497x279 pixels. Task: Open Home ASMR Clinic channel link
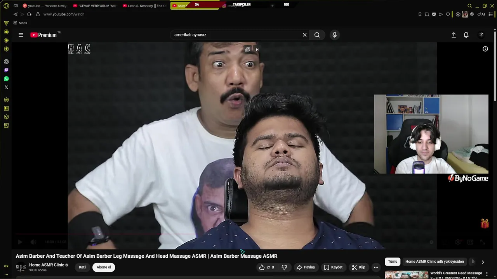47,265
